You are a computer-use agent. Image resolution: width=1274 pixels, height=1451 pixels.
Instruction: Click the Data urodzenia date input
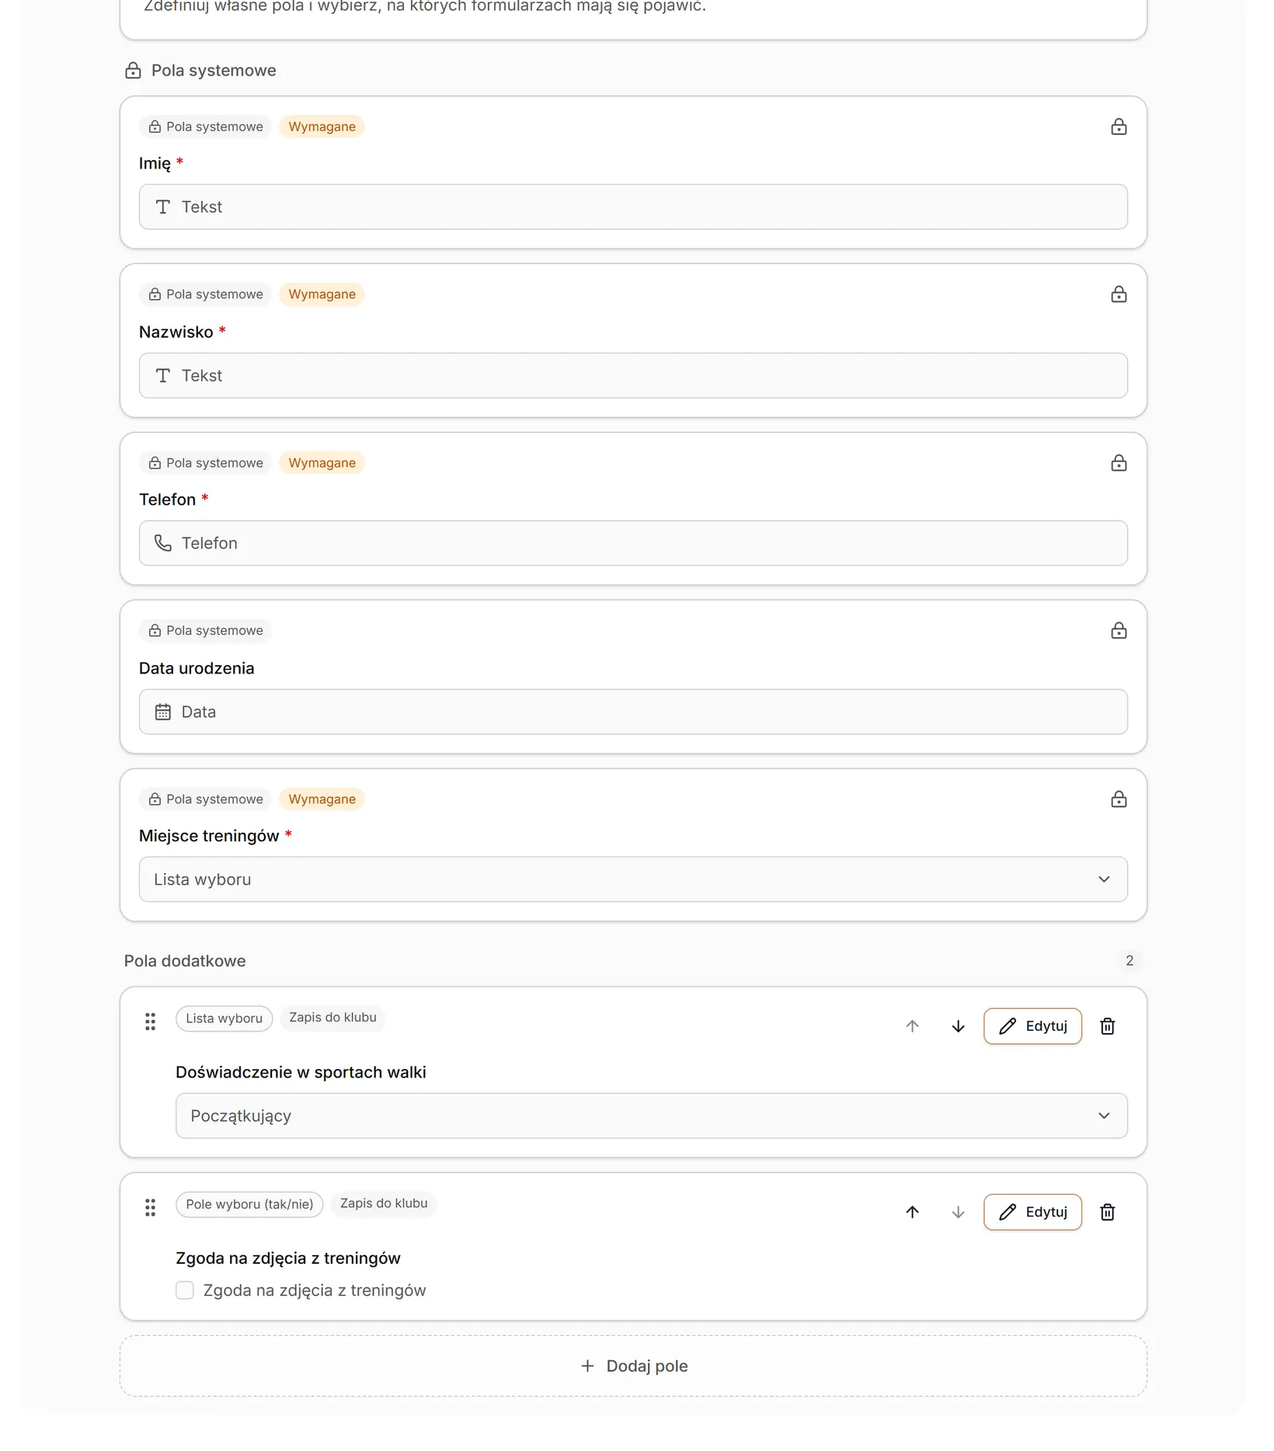[633, 712]
